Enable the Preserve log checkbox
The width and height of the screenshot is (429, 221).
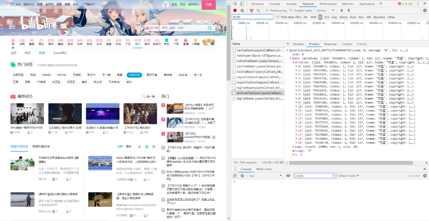[x=267, y=10]
